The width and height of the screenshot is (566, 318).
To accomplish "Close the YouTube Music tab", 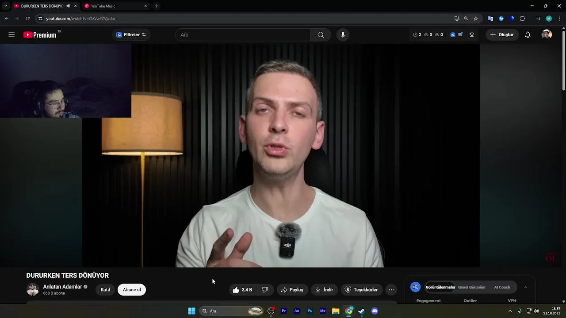I will click(x=145, y=6).
